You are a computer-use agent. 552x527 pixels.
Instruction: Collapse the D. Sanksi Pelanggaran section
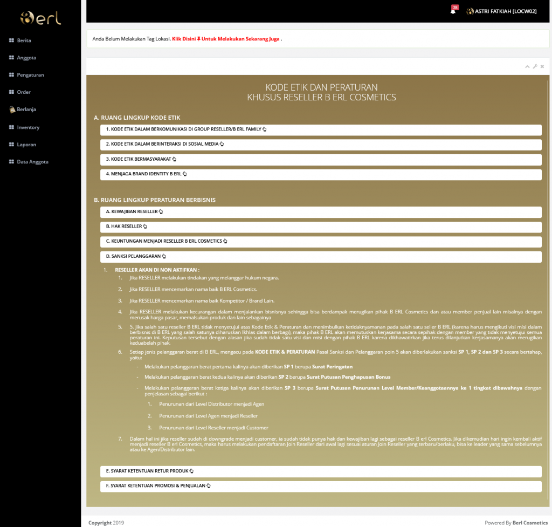click(x=135, y=256)
